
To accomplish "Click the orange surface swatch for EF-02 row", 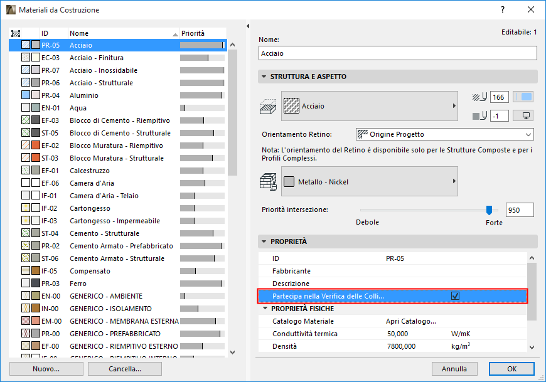I will (36, 145).
